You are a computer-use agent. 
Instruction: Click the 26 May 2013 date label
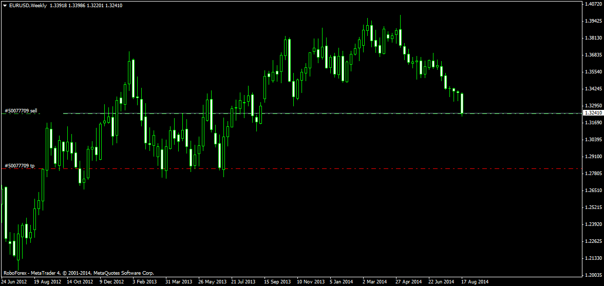point(212,282)
